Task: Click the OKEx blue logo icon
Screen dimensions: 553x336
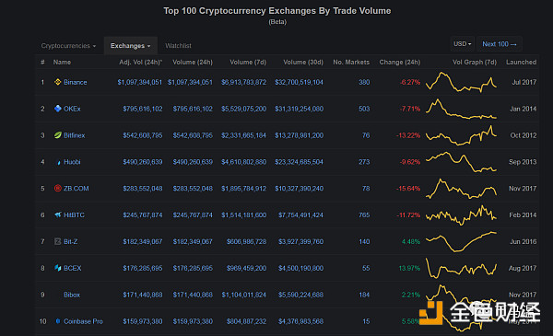Action: tap(58, 109)
